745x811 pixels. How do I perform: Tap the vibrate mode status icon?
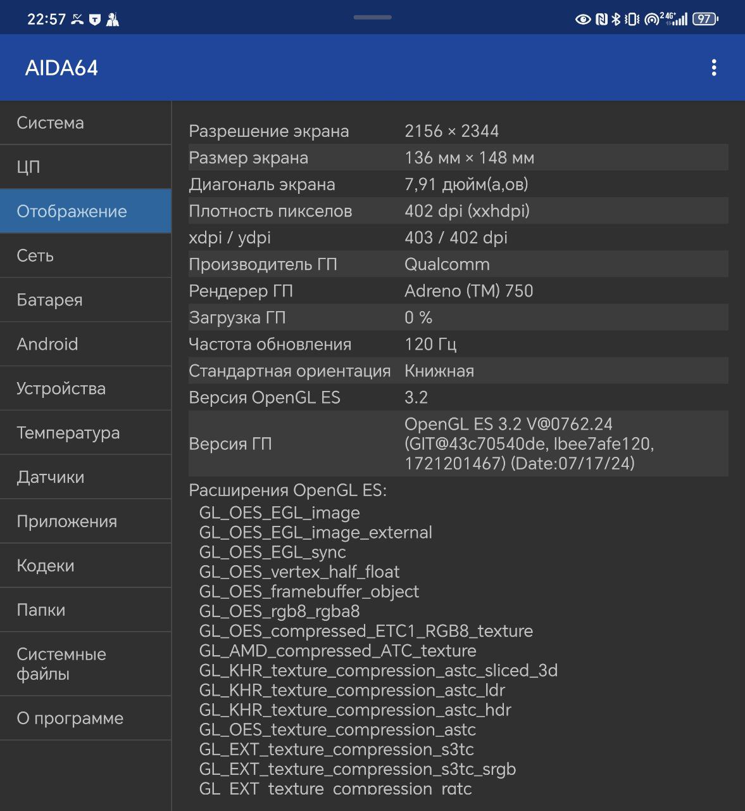coord(632,20)
